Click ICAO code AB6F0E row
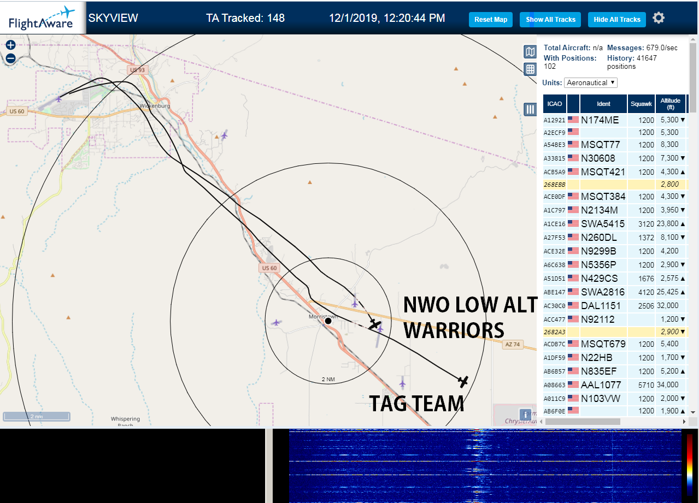This screenshot has width=699, height=503. tap(554, 411)
